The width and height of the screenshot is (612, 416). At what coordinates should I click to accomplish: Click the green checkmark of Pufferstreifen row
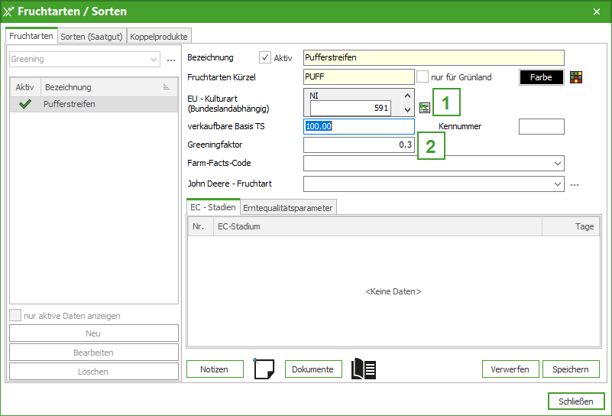click(x=25, y=104)
